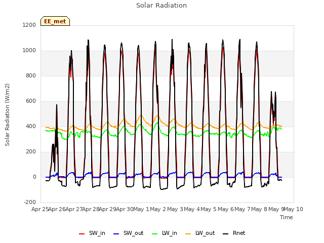Select the SW_out legend label
Image resolution: width=324 pixels, height=243 pixels.
133,233
